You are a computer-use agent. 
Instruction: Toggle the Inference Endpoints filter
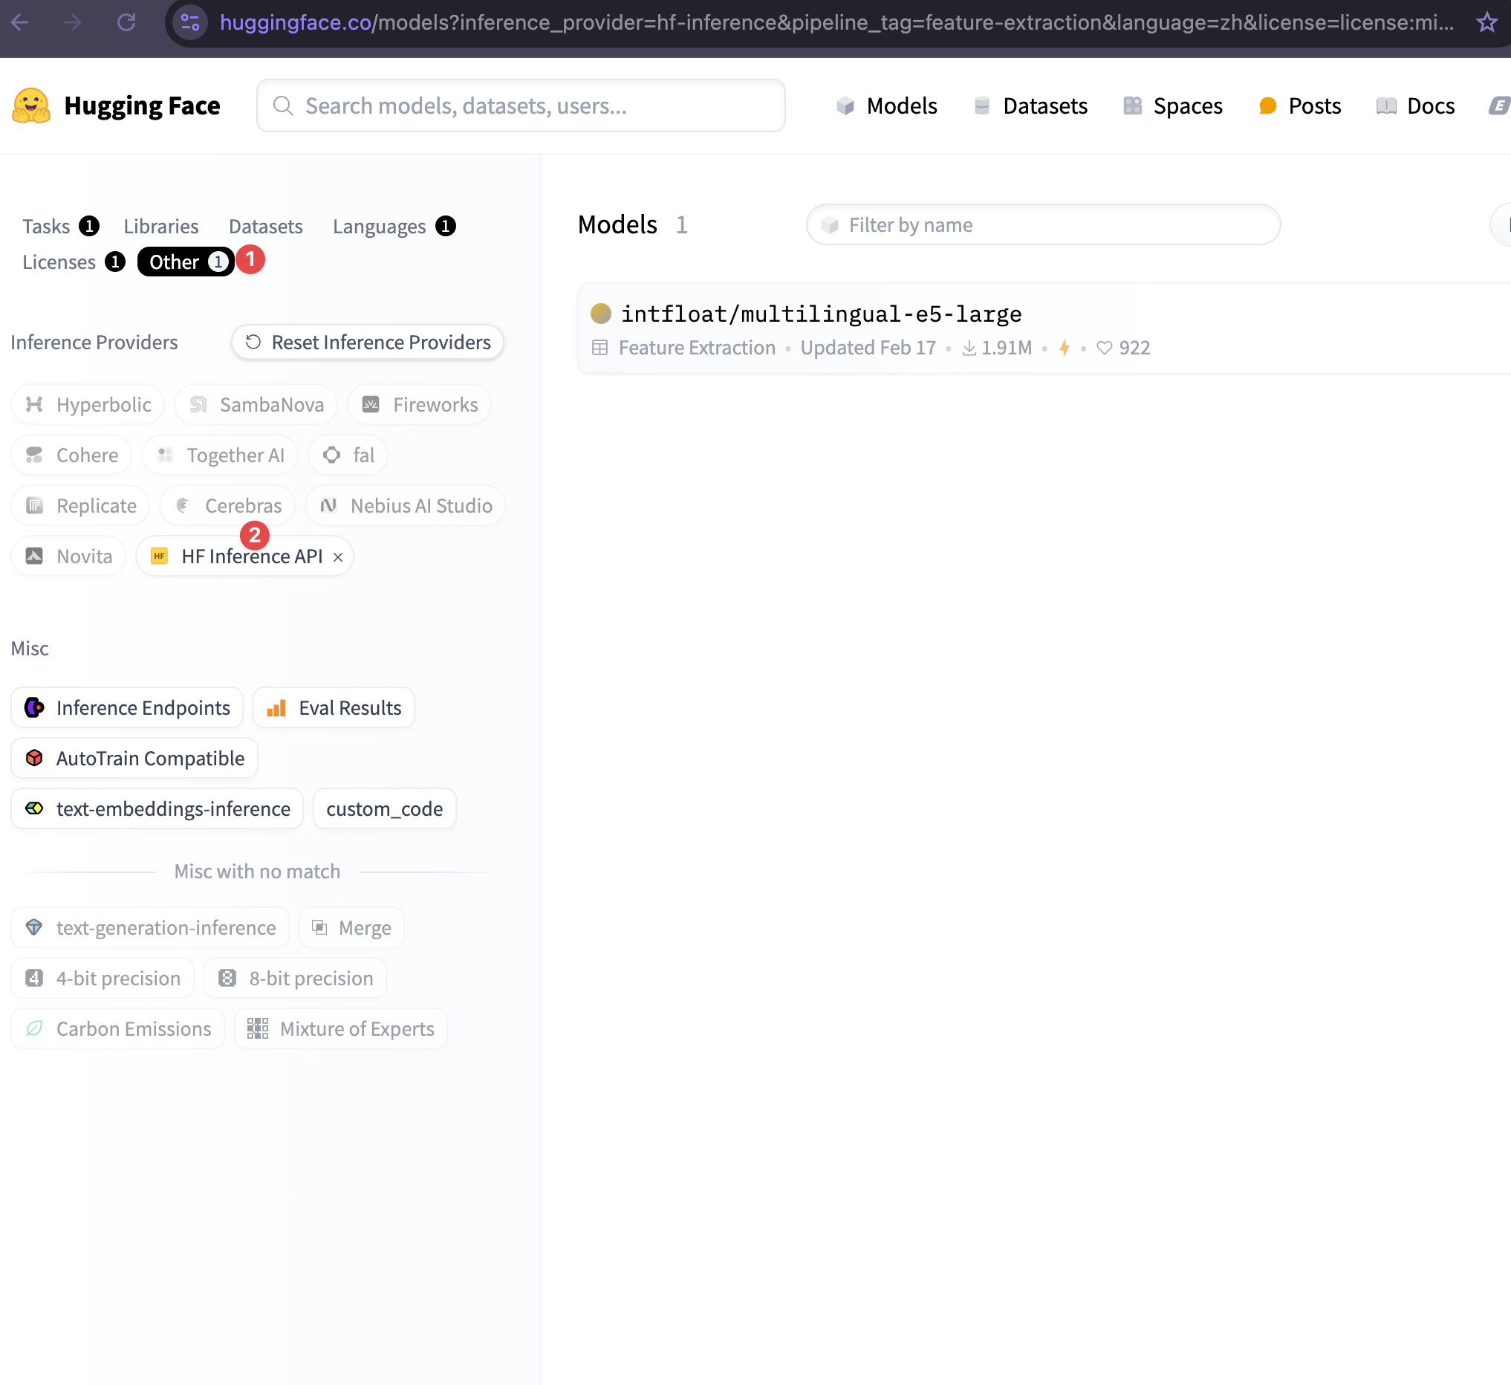128,707
